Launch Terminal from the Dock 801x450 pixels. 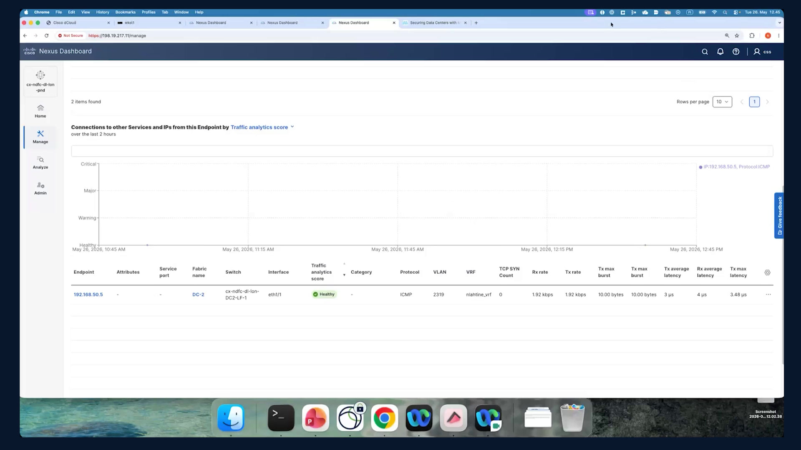(281, 418)
